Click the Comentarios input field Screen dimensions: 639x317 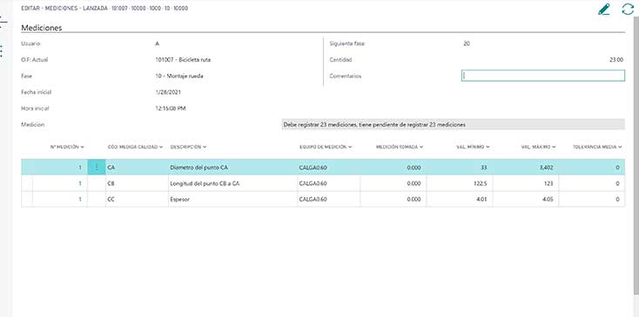[x=543, y=76]
